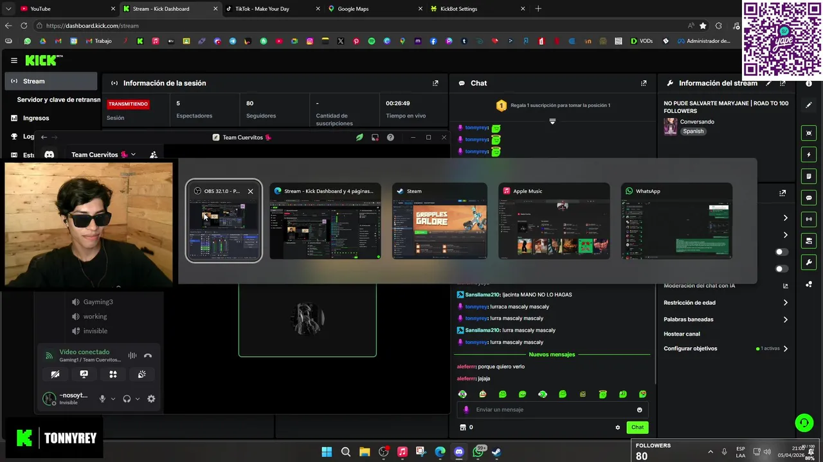
Task: Open Moderación del chat con IA link icon
Action: click(x=785, y=286)
